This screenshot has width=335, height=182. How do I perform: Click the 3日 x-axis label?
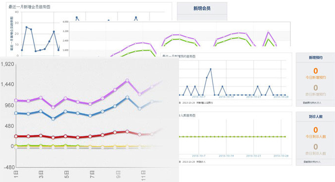coord(41,174)
